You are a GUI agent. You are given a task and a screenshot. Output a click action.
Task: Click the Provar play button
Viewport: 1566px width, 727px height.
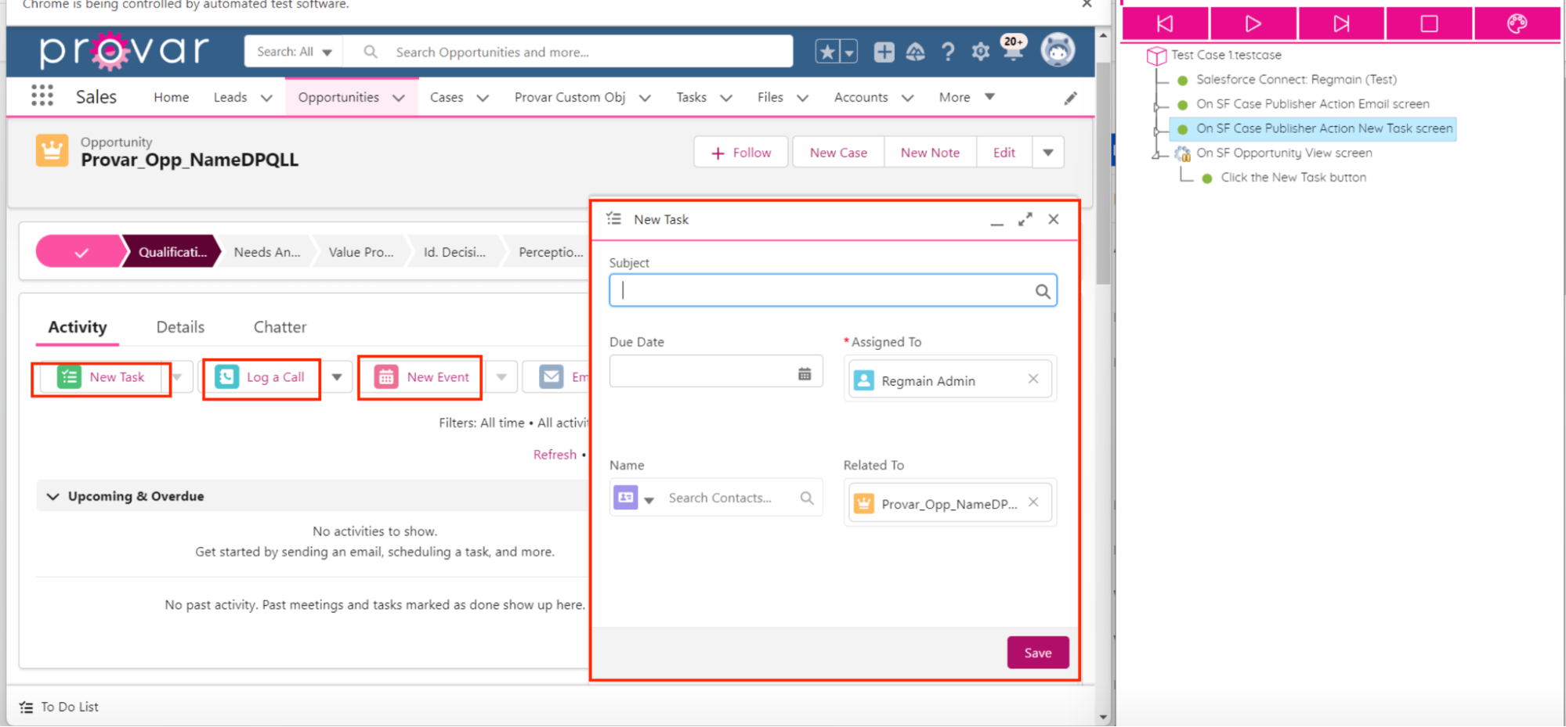1253,23
